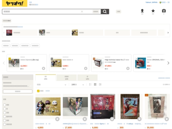Select the results tab showing 125 items
The height and width of the screenshot is (129, 172).
[87, 77]
